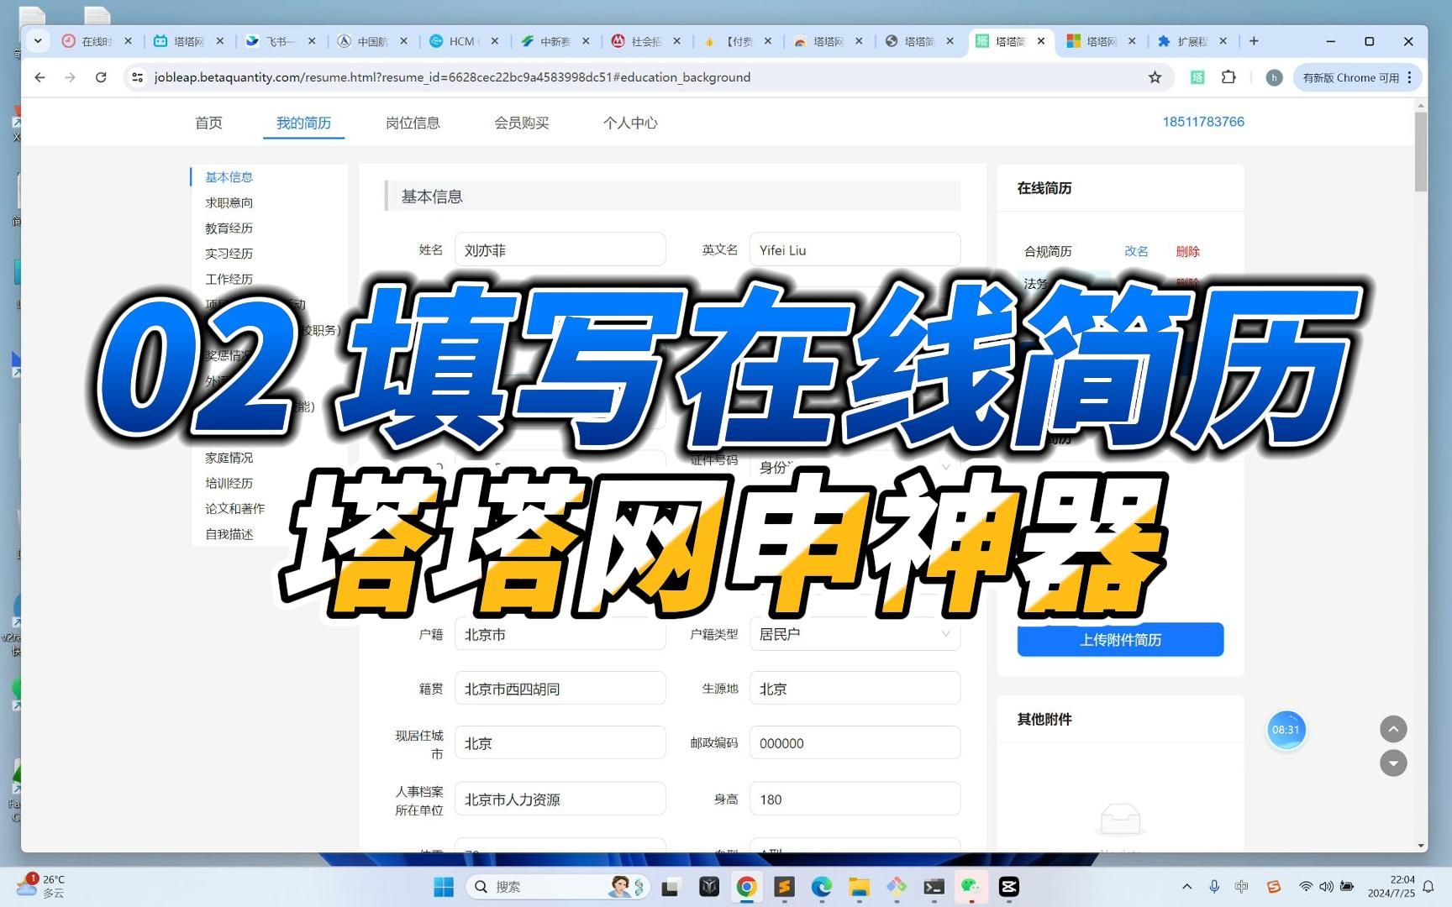Jump to 基本信息 section in sidebar
1452x907 pixels.
pos(229,177)
